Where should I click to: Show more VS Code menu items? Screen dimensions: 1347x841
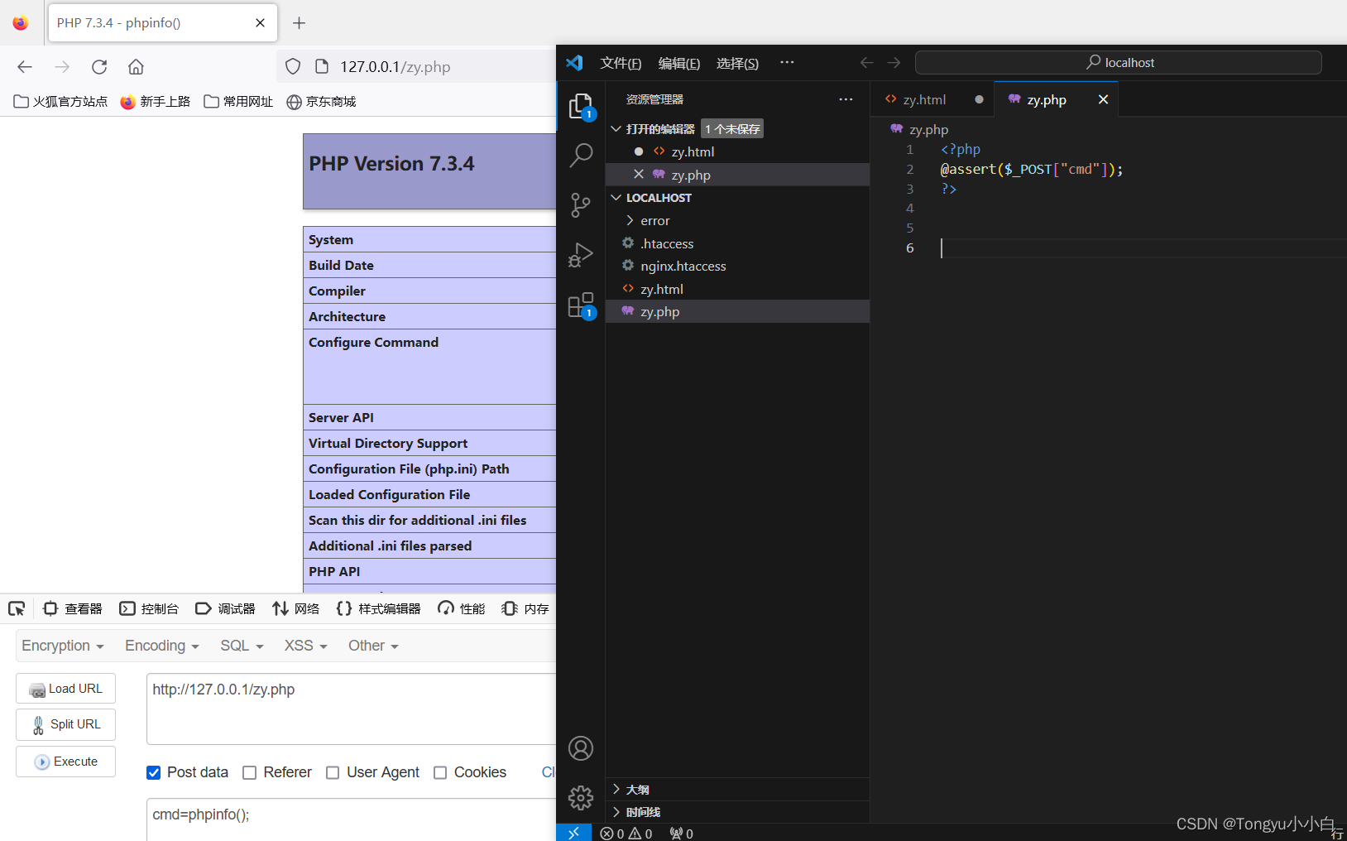(x=787, y=62)
